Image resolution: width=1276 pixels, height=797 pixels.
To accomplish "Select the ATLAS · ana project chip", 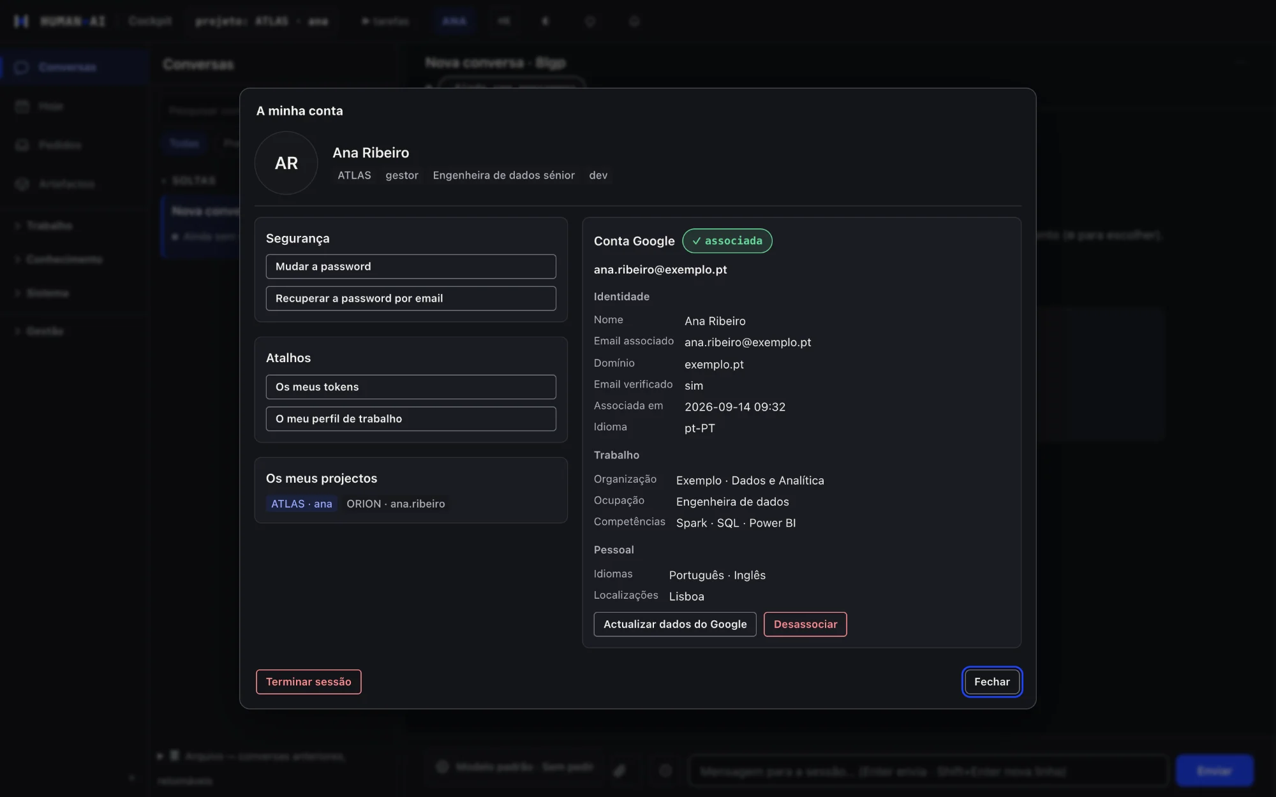I will (302, 504).
